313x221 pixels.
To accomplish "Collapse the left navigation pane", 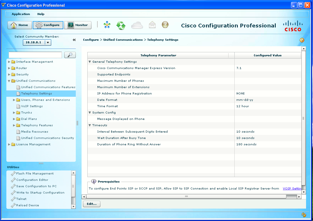I will tap(74, 40).
